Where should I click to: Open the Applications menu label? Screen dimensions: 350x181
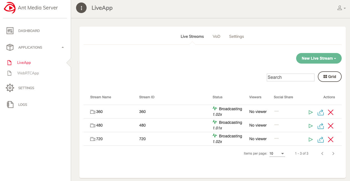(x=30, y=47)
